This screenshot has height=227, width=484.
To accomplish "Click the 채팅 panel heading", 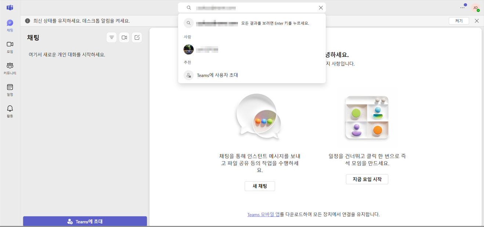I will (x=33, y=37).
